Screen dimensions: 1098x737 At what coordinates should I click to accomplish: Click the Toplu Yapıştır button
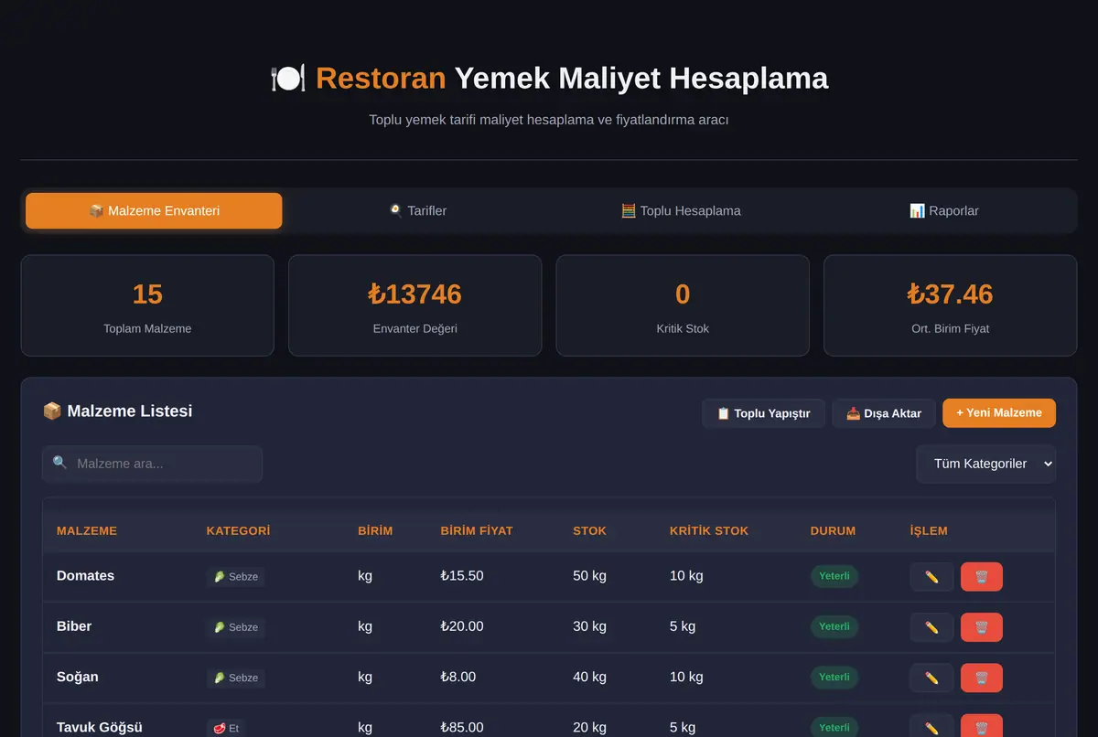(x=763, y=413)
